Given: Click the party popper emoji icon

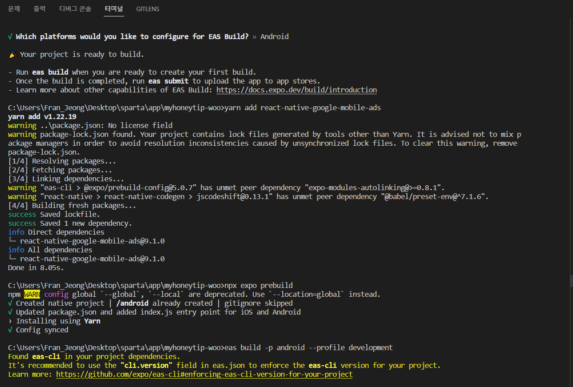Looking at the screenshot, I should [12, 54].
